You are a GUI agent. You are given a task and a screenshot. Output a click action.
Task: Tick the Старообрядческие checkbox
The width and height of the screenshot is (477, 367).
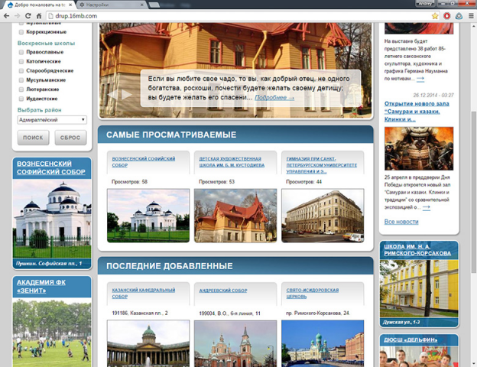point(21,70)
